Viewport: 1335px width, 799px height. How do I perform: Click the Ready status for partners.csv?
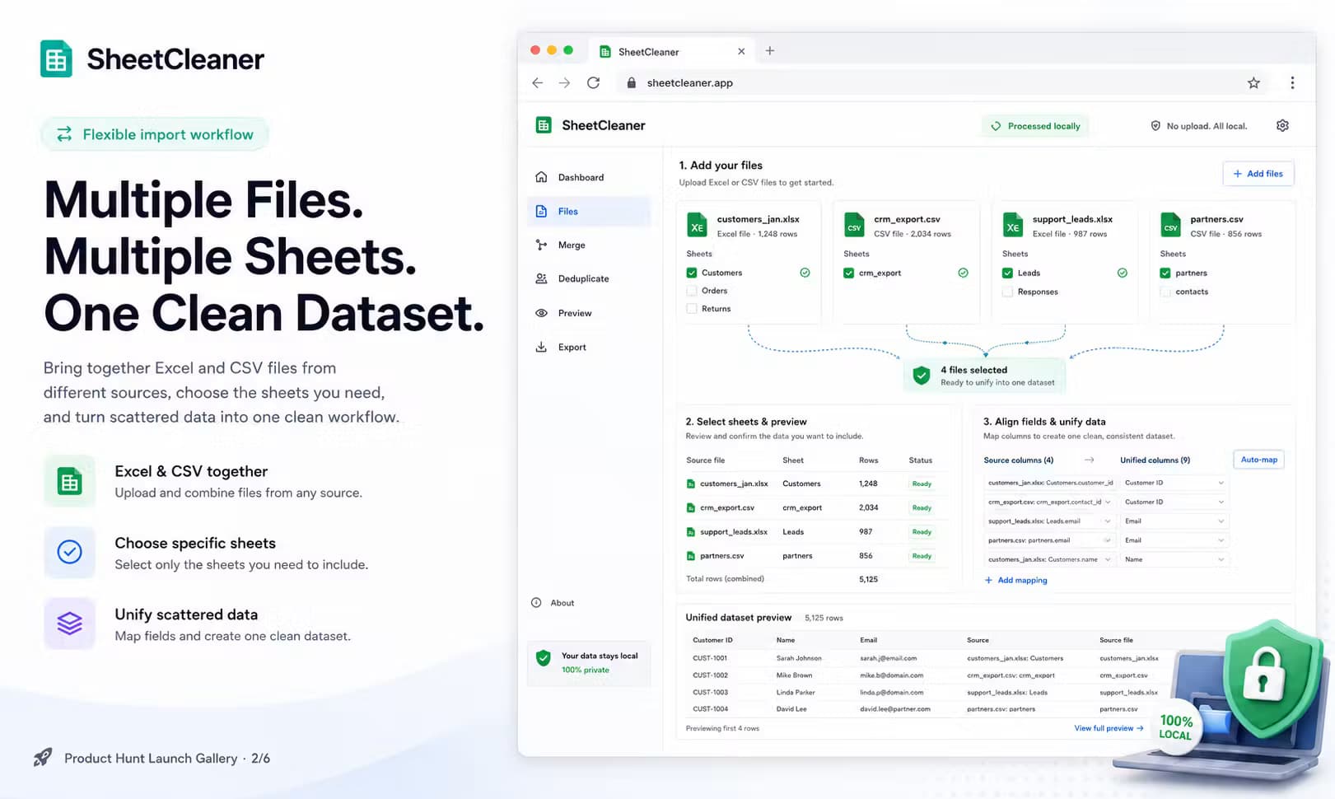point(922,556)
